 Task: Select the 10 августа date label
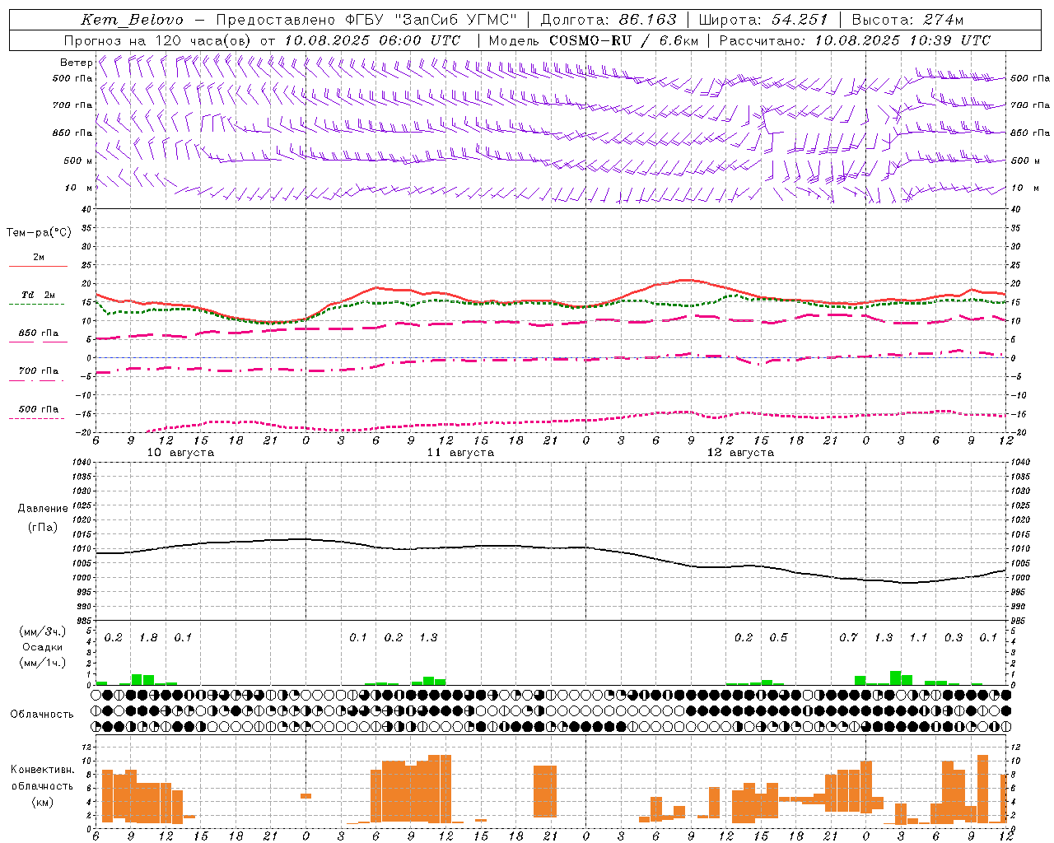(x=180, y=453)
